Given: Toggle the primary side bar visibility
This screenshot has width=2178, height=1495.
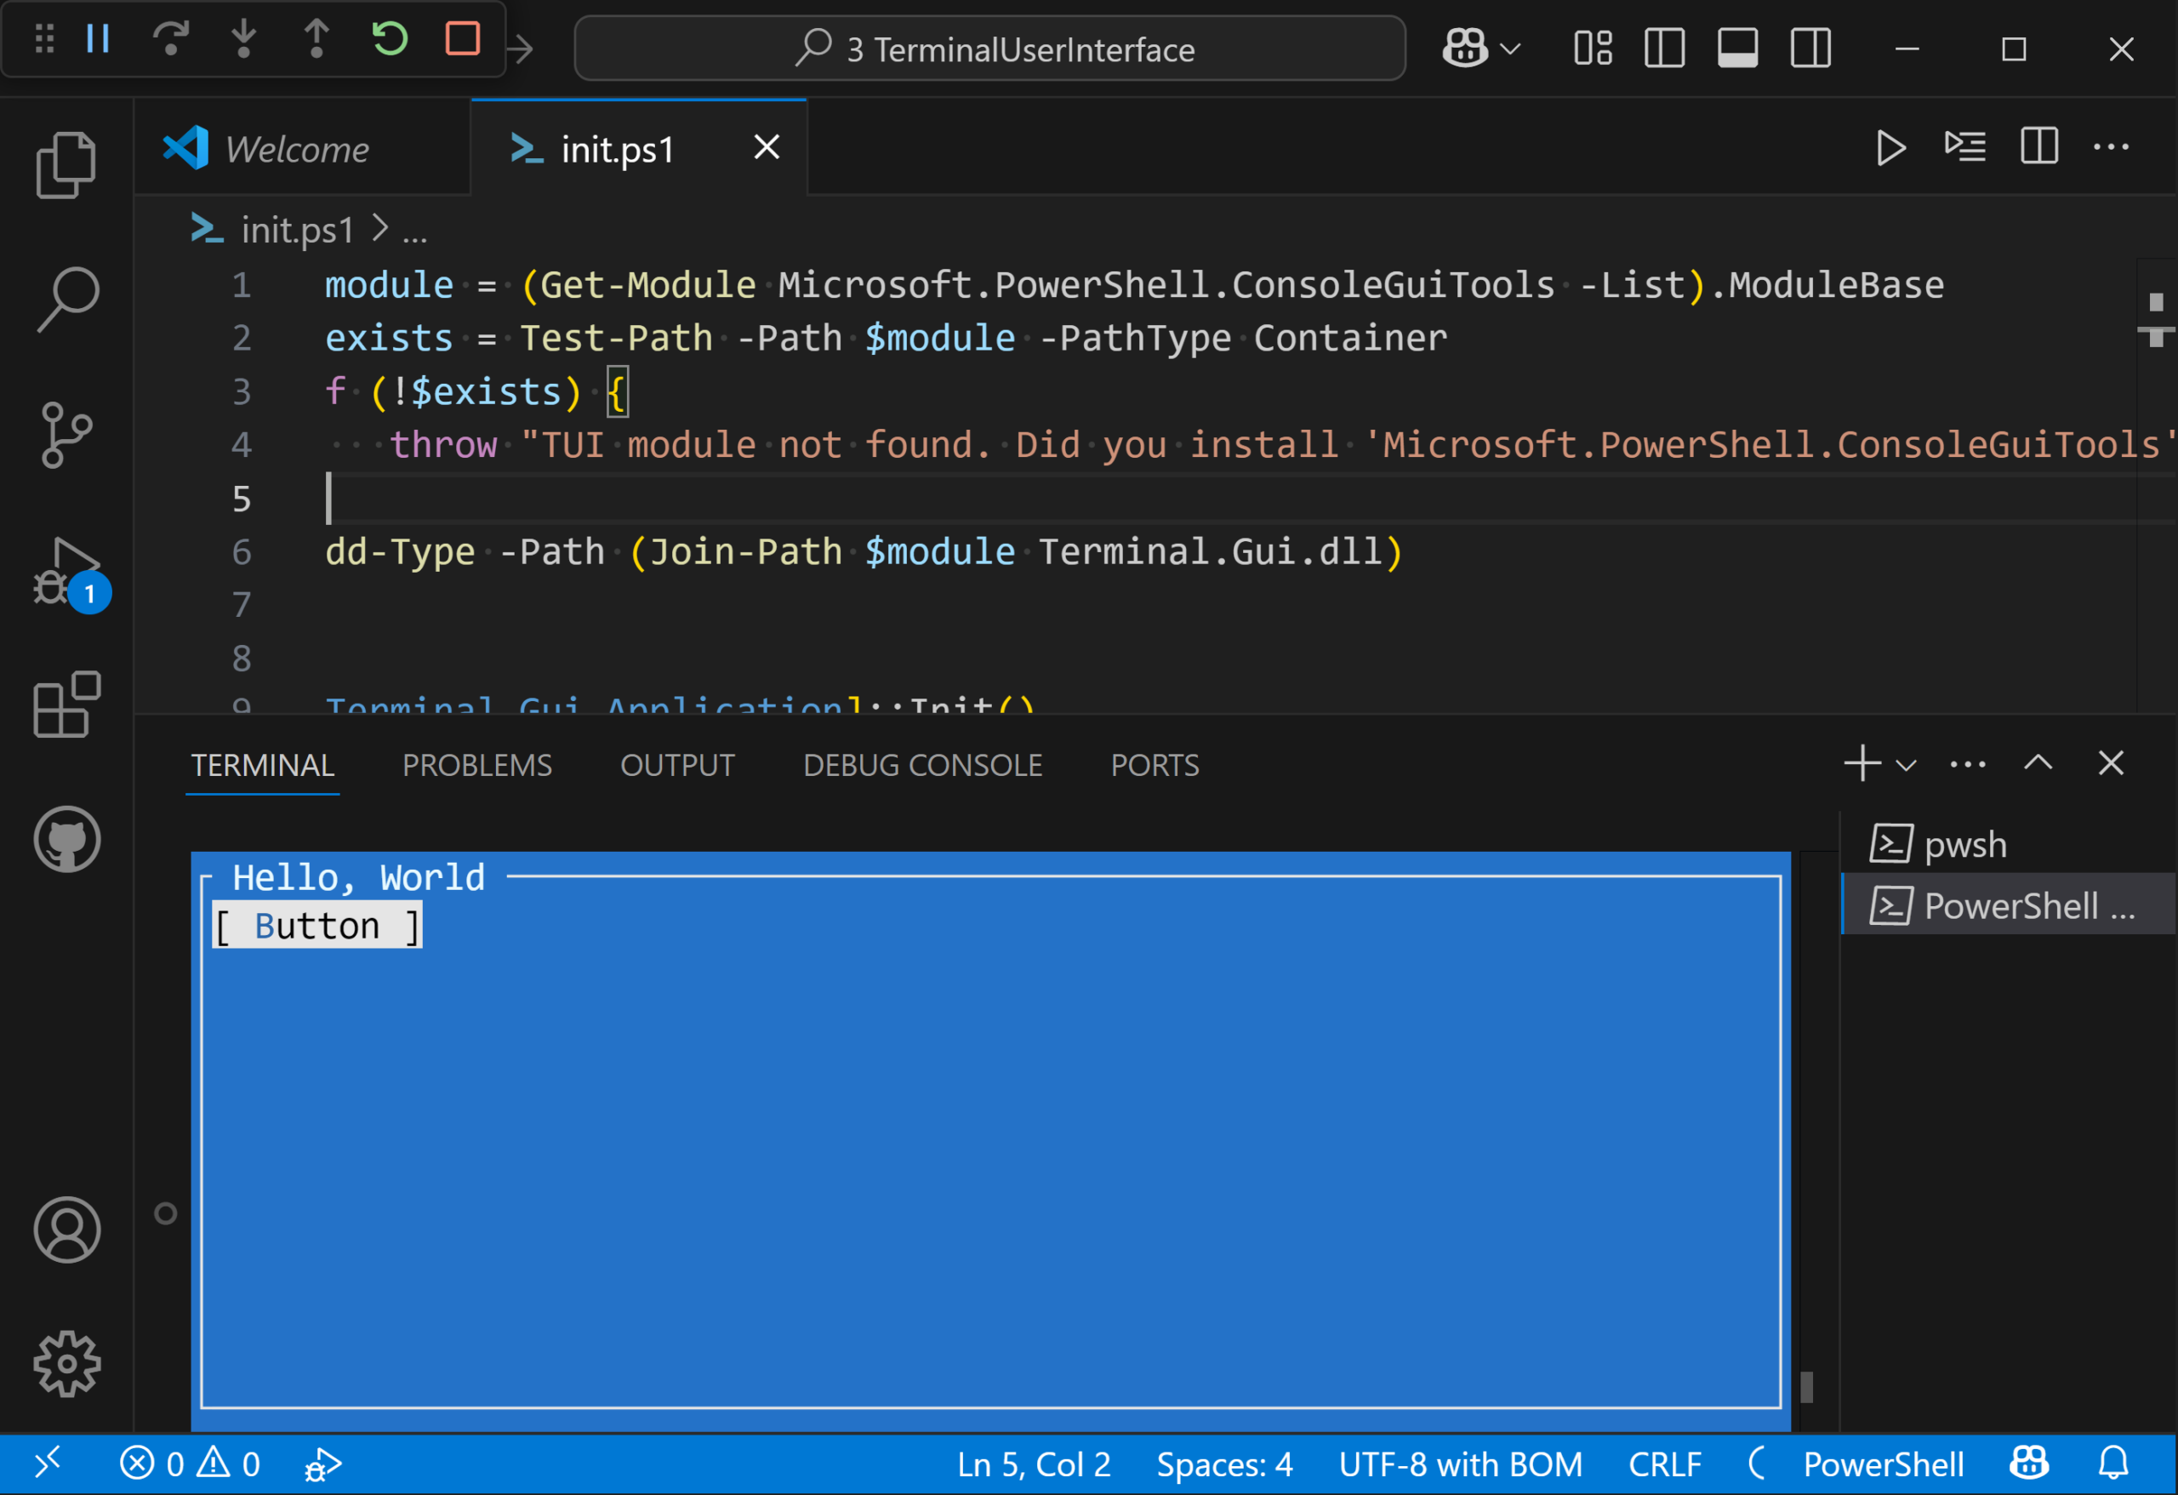Looking at the screenshot, I should (1663, 48).
